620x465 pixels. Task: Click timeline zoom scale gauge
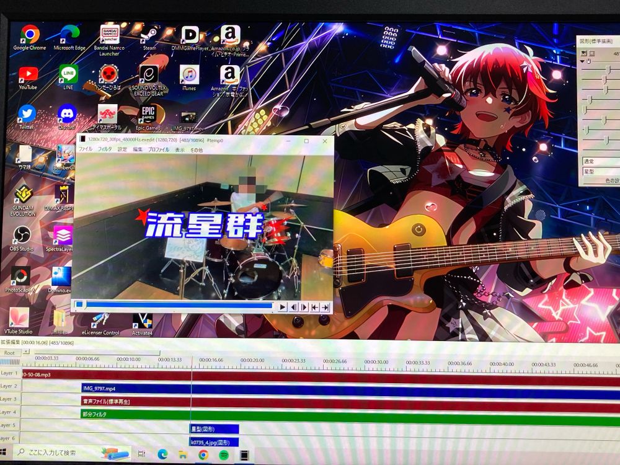9,362
